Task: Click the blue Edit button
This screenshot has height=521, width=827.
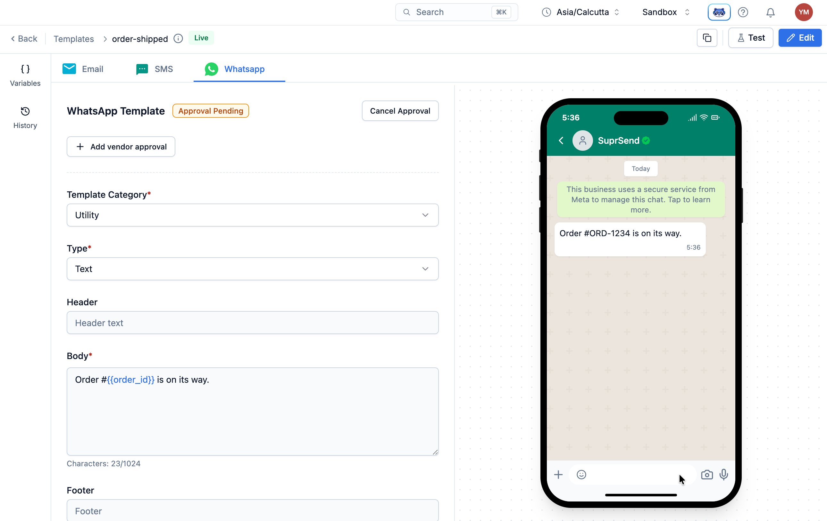Action: [x=799, y=38]
